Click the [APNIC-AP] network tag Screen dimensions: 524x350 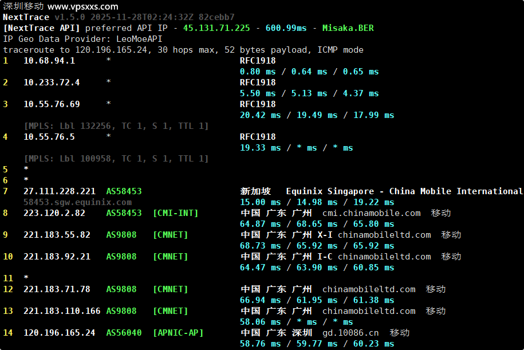click(178, 333)
